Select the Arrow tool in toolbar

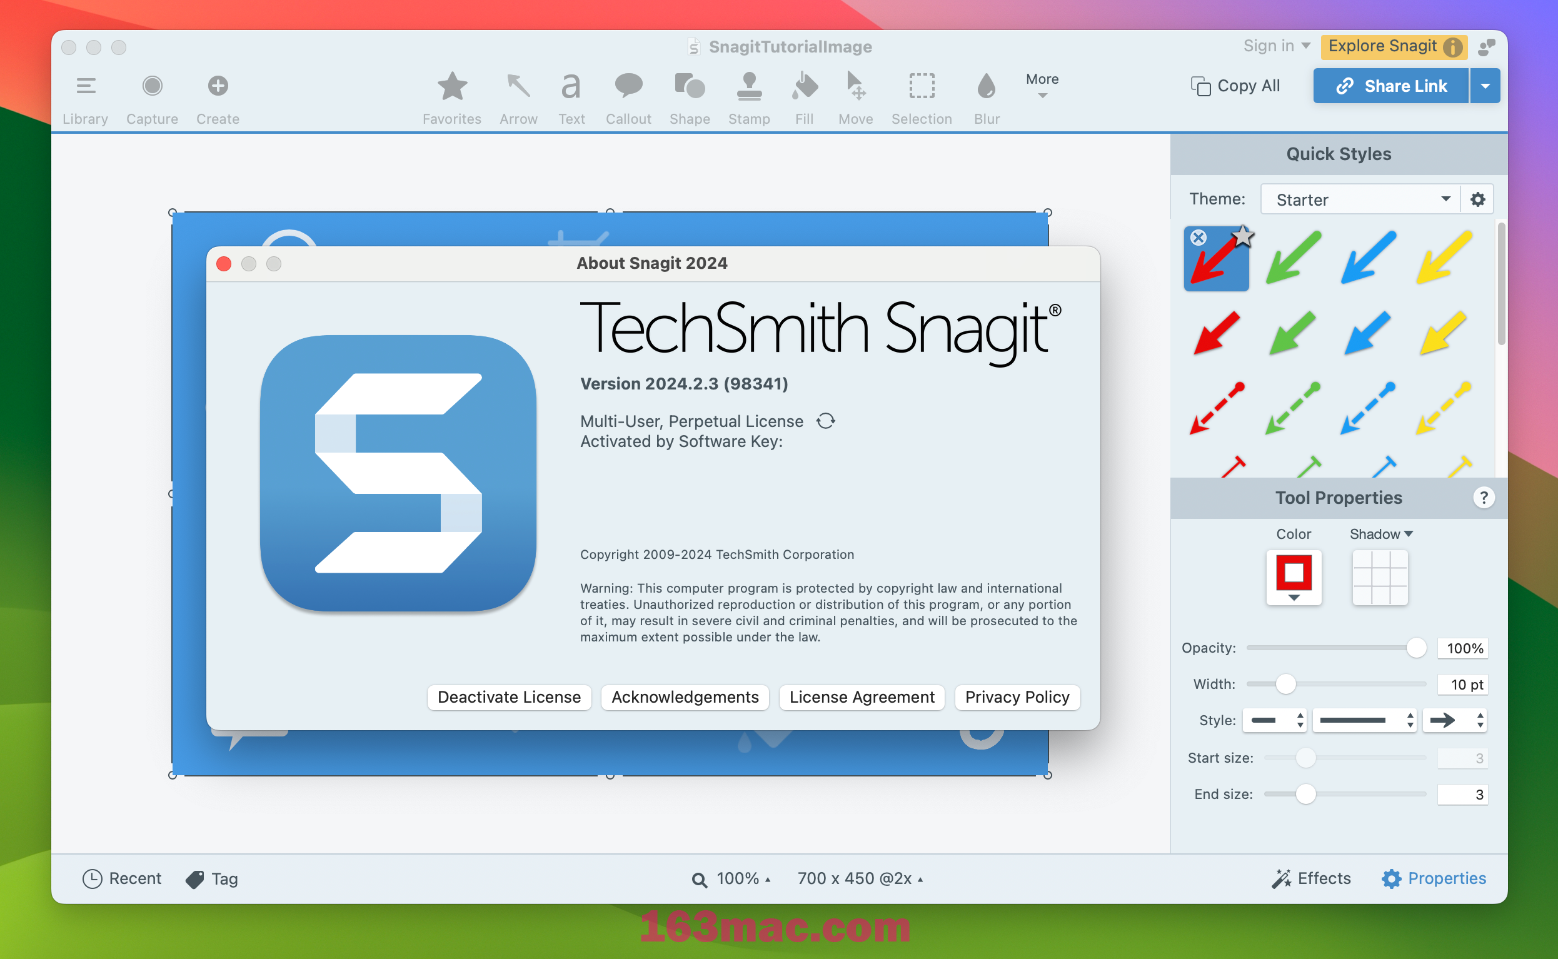(518, 98)
